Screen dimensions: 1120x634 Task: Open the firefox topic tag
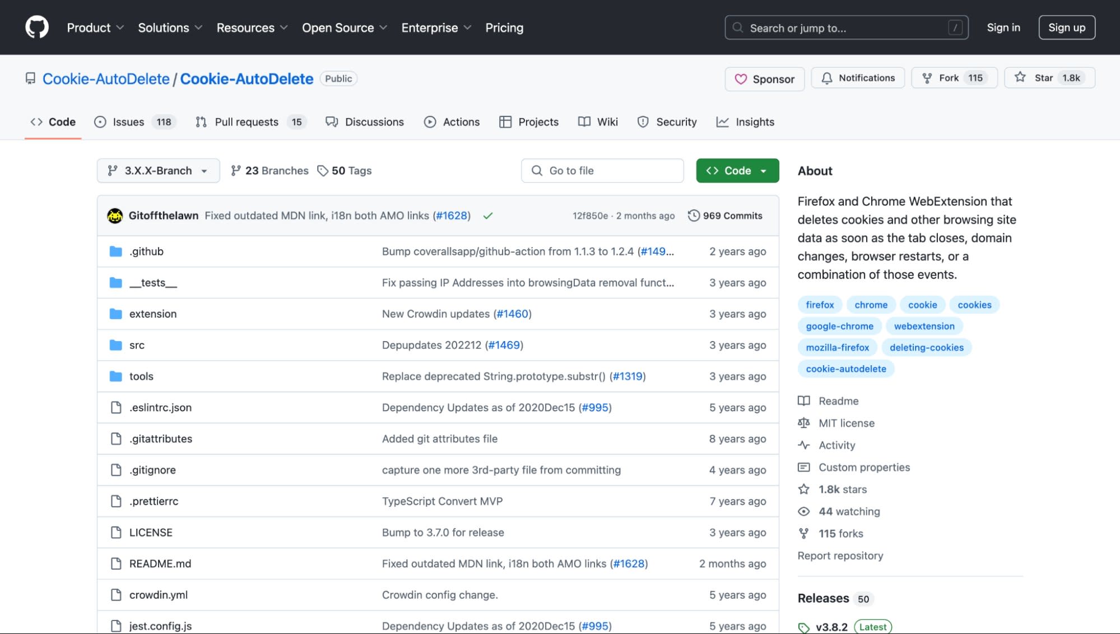[x=819, y=305]
